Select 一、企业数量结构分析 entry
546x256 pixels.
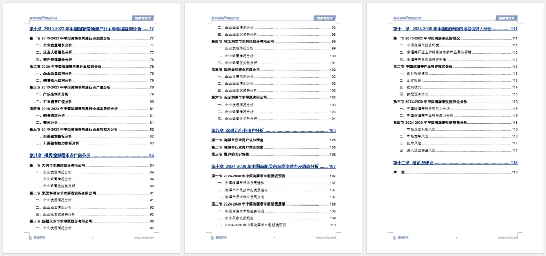tap(95, 73)
